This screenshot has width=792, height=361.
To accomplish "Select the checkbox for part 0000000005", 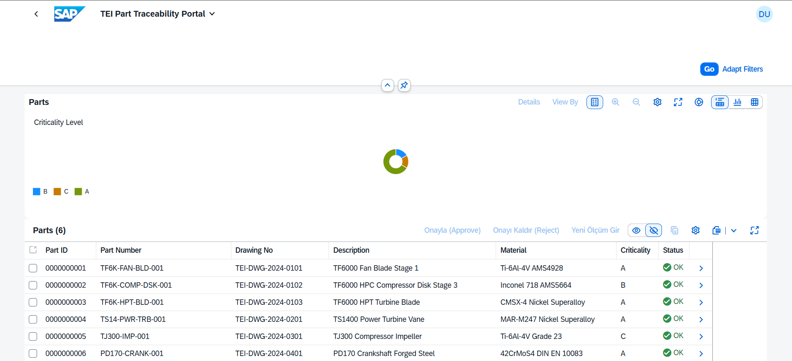I will click(33, 336).
